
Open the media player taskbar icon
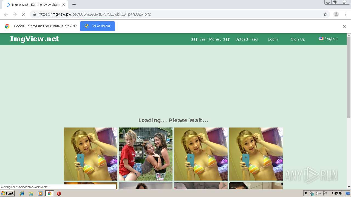coord(40,193)
